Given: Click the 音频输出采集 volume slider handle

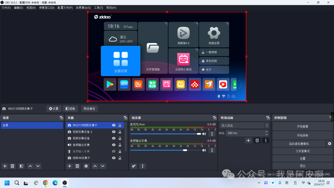Looking at the screenshot, I should click(x=185, y=150).
